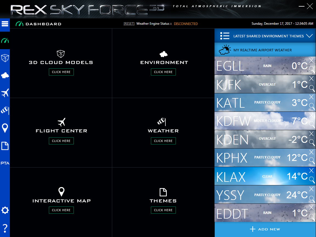Screen dimensions: 316x237
Task: Open KPHX weather magnifier icon
Action: [x=312, y=161]
